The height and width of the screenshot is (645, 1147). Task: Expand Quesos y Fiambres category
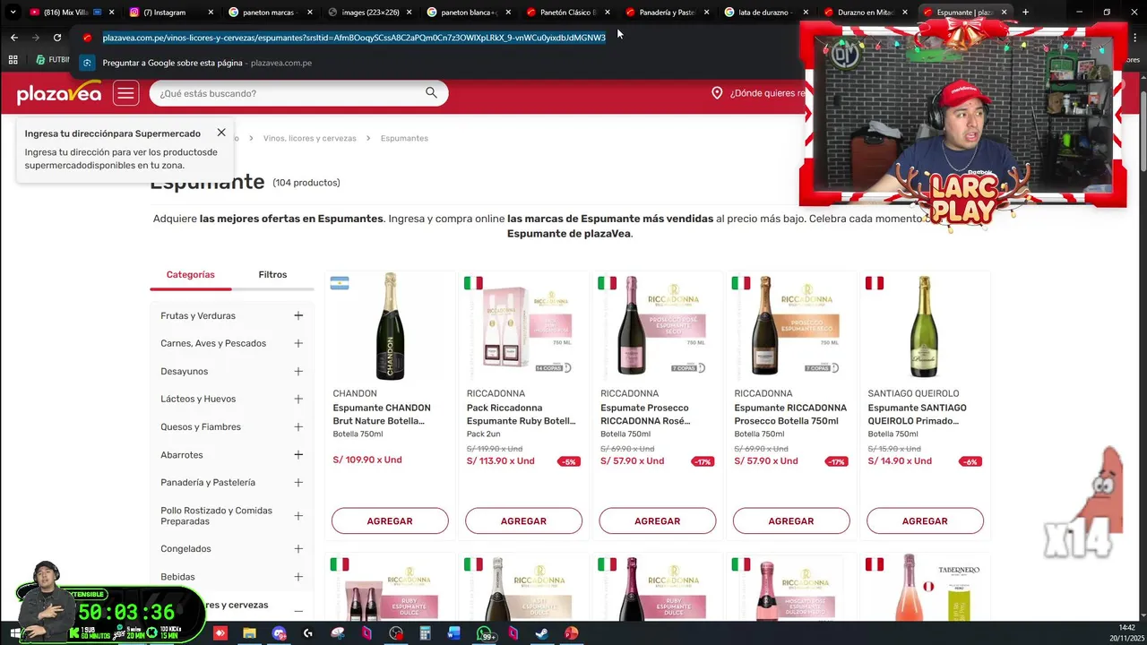[x=298, y=426]
